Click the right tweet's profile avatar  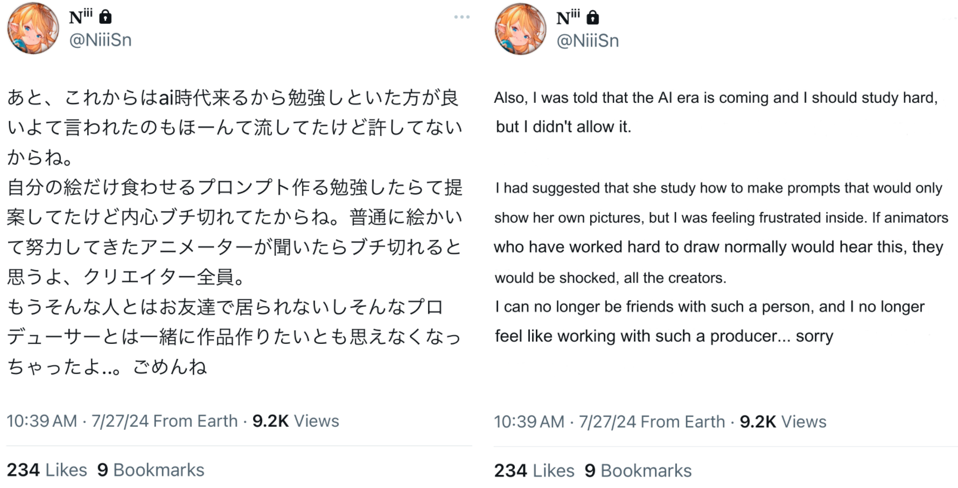pyautogui.click(x=520, y=29)
